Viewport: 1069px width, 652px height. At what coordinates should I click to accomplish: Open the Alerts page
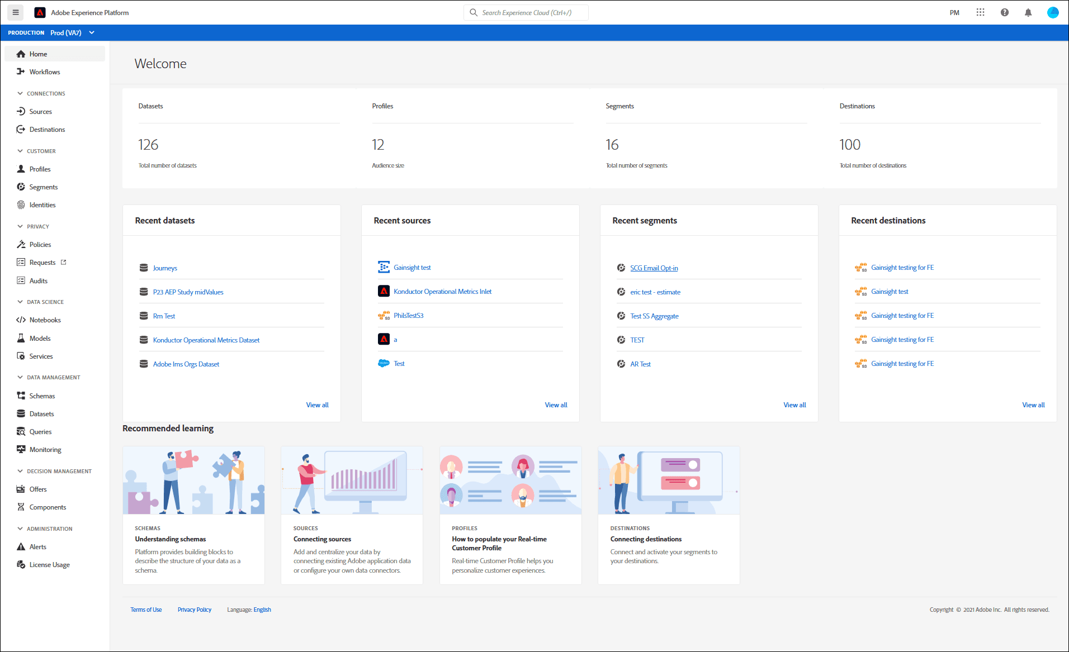pyautogui.click(x=37, y=546)
